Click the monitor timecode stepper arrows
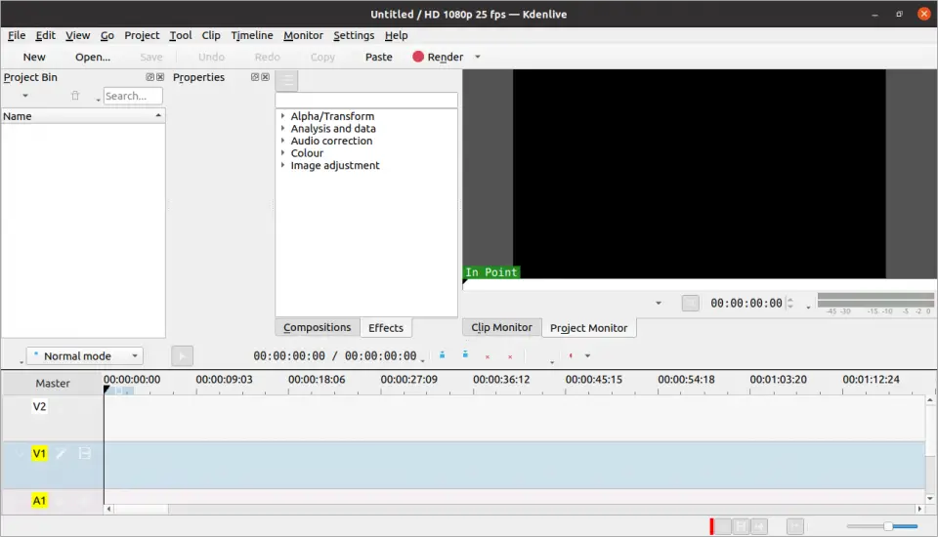Image resolution: width=938 pixels, height=537 pixels. pos(790,304)
